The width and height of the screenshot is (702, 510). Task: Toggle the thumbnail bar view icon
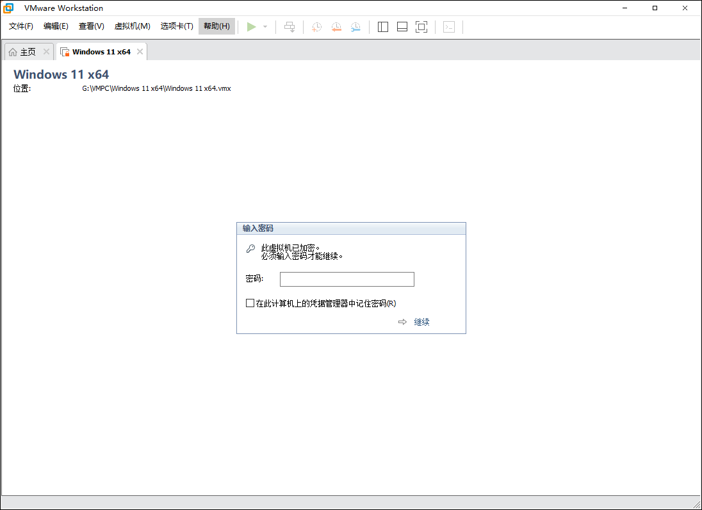click(402, 27)
